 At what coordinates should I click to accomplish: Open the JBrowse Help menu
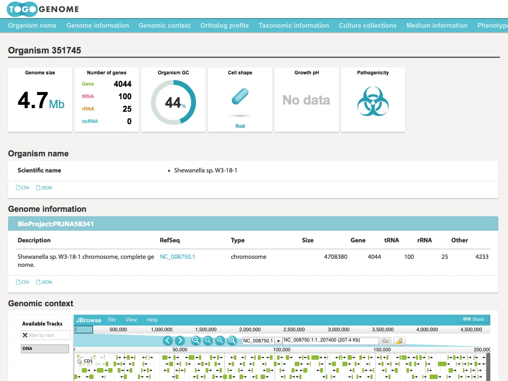pos(152,320)
